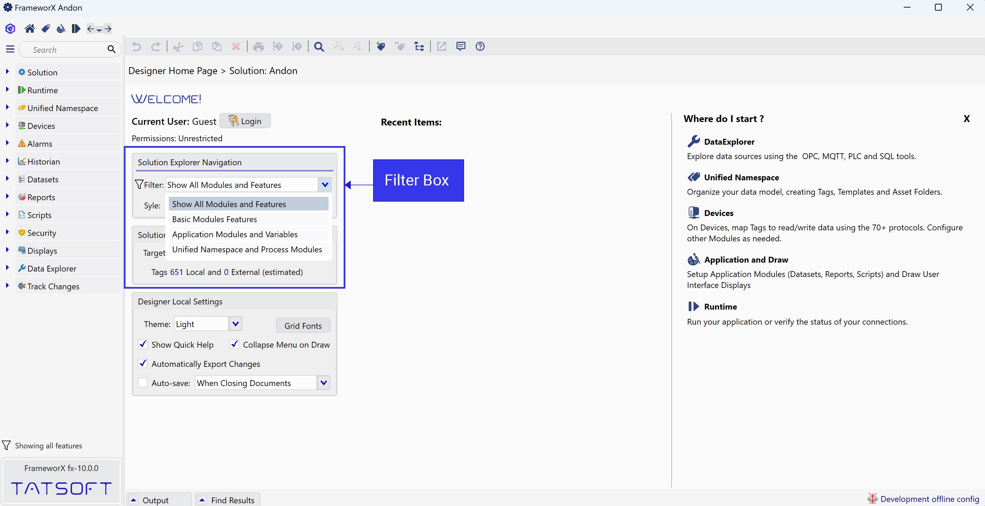The image size is (985, 506).
Task: Click the new tag icon in toolbar
Action: pyautogui.click(x=380, y=47)
